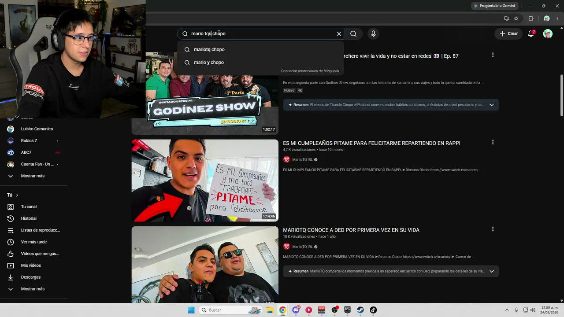Click the taskbar clock showing 12:09 a. m.
The height and width of the screenshot is (317, 564).
[x=549, y=310]
